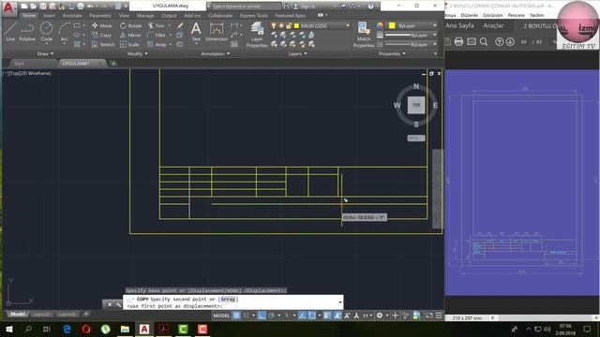Open Düzenle menu in PDF viewer
This screenshot has width=600, height=337.
[469, 15]
